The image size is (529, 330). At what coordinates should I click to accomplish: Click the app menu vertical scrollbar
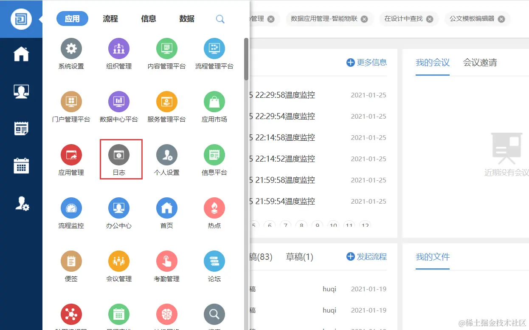click(x=246, y=59)
